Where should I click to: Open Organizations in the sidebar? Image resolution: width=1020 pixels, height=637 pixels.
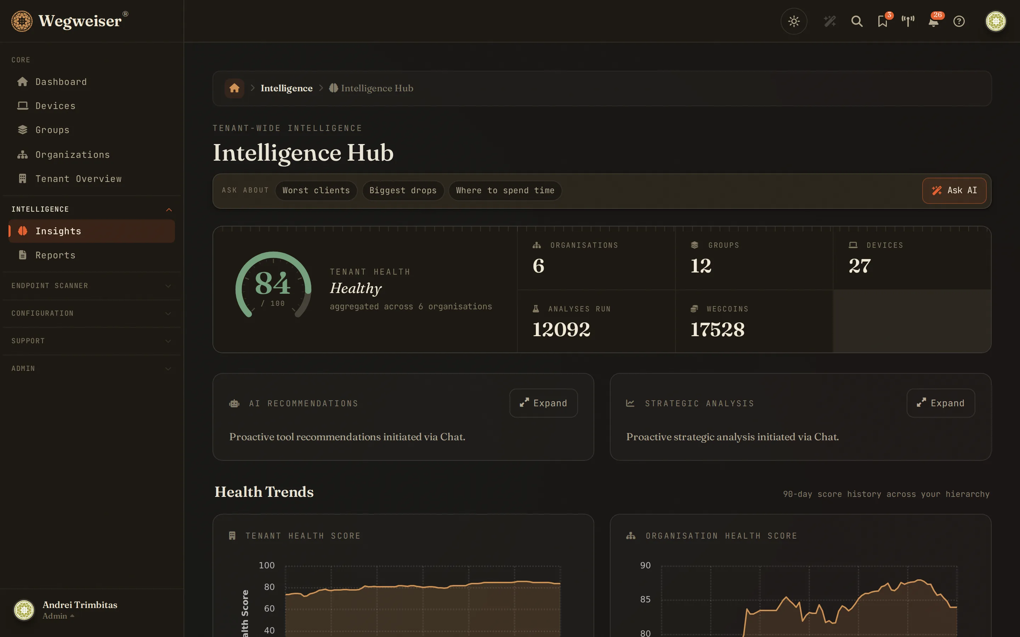click(x=92, y=155)
